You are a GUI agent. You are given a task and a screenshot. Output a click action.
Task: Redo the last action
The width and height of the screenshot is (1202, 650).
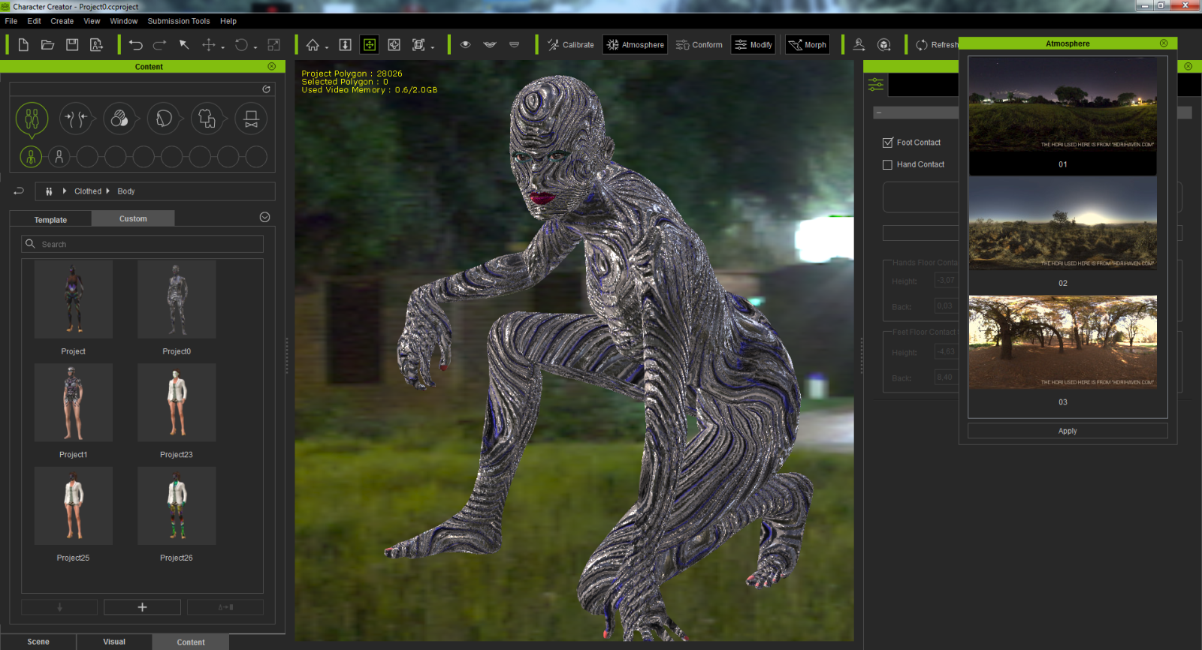159,45
